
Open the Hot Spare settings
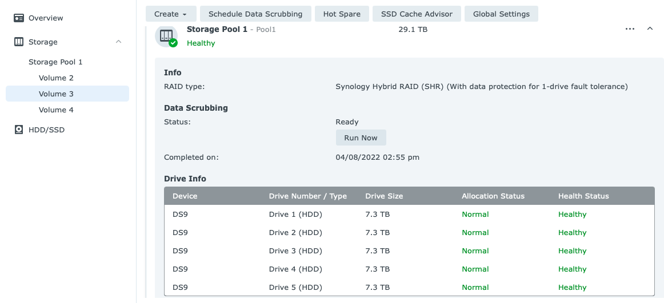click(342, 14)
